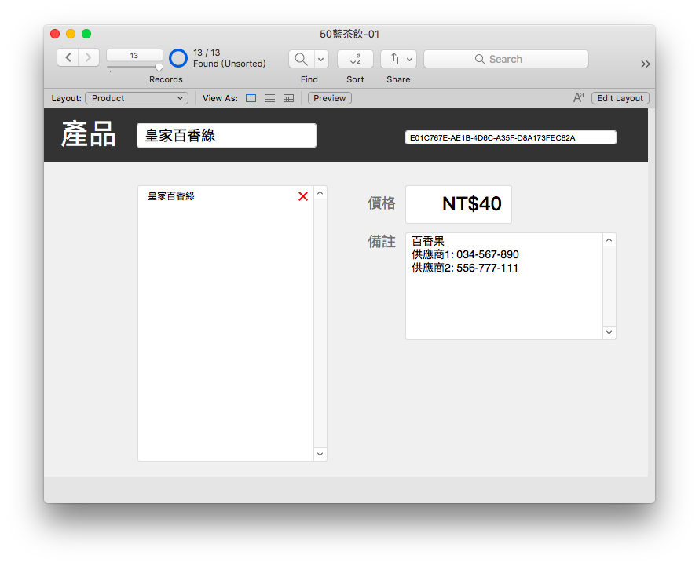Delete the 皇家百香綠 portal row with red X
Image resolution: width=699 pixels, height=566 pixels.
coord(303,196)
